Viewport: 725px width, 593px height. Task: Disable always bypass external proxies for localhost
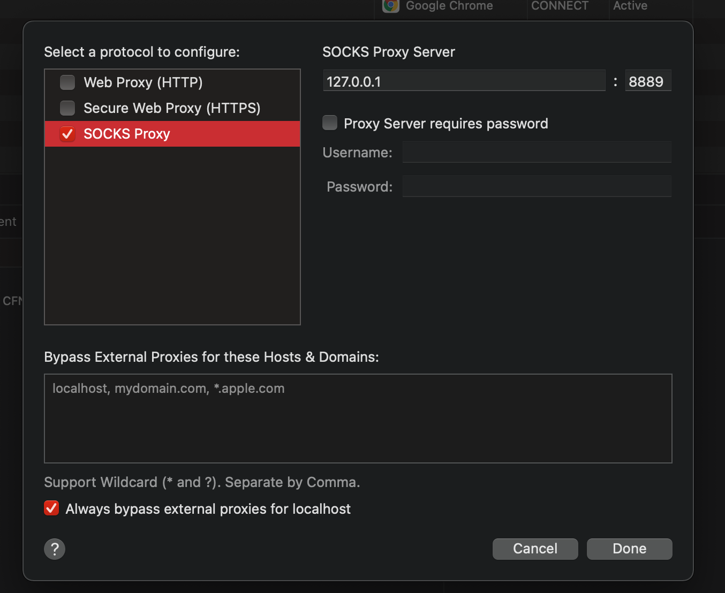[x=51, y=508]
